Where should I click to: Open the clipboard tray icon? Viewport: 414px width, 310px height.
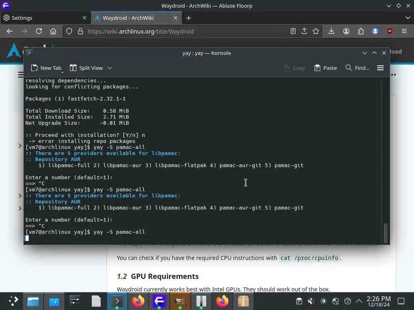tap(299, 301)
